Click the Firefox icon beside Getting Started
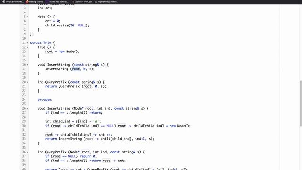Screen dimensions: 302x170 tap(27, 2)
